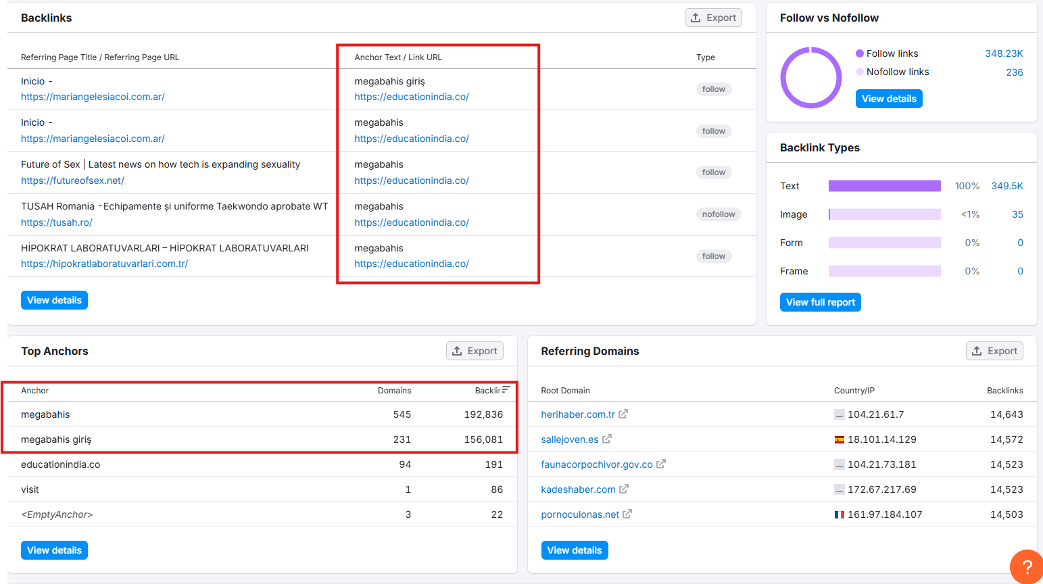Open the sallejoven.es root domain
The image size is (1043, 584).
click(570, 439)
